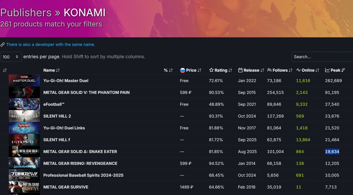353x195 pixels.
Task: Open the SILENT HILL 2 thumbnail
Action: [24, 116]
